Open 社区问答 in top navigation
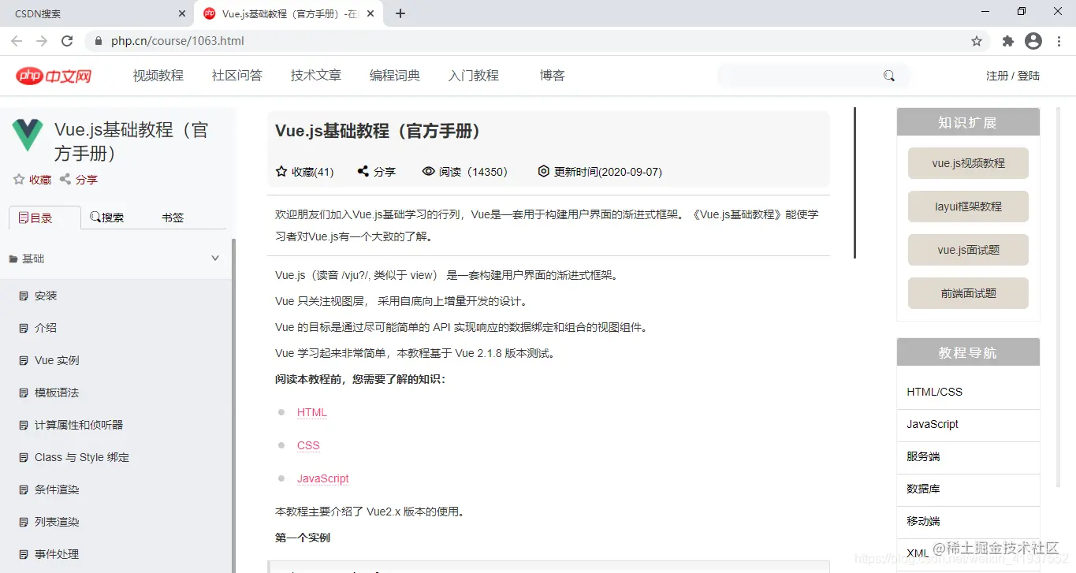 pyautogui.click(x=237, y=76)
